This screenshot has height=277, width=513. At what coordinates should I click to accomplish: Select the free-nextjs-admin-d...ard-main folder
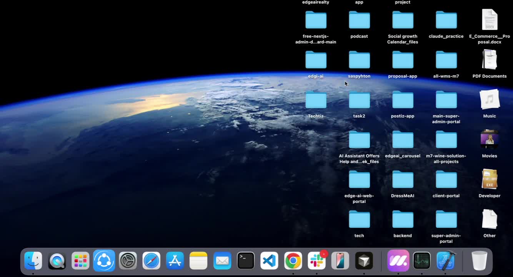click(316, 20)
